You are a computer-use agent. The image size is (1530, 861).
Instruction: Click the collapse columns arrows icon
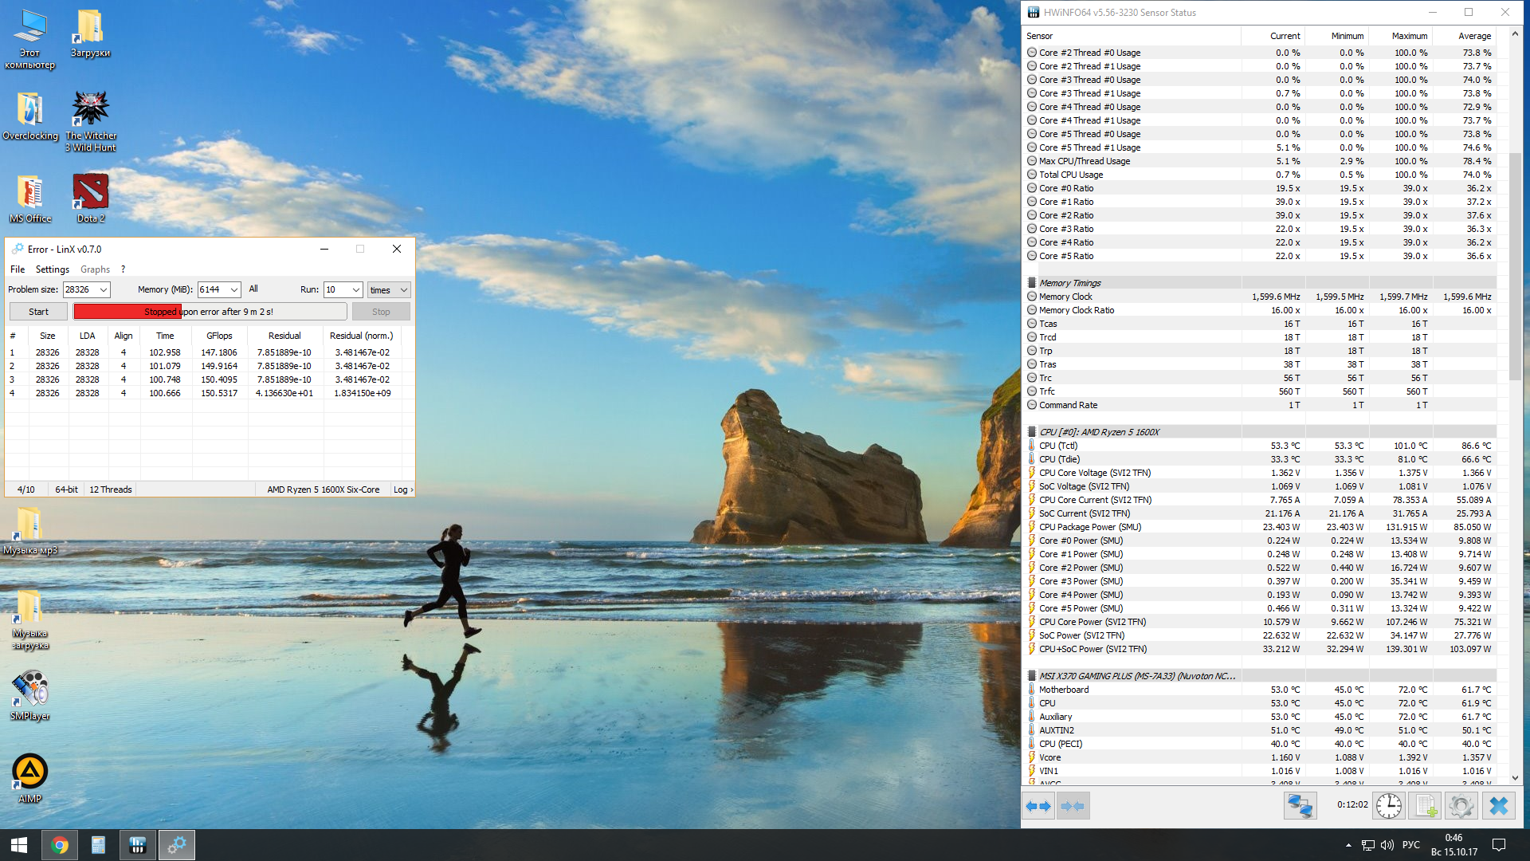[1073, 806]
